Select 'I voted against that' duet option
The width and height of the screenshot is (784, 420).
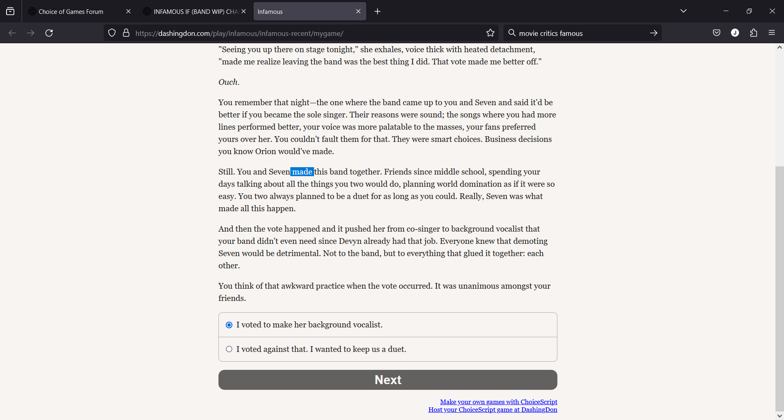pos(388,349)
